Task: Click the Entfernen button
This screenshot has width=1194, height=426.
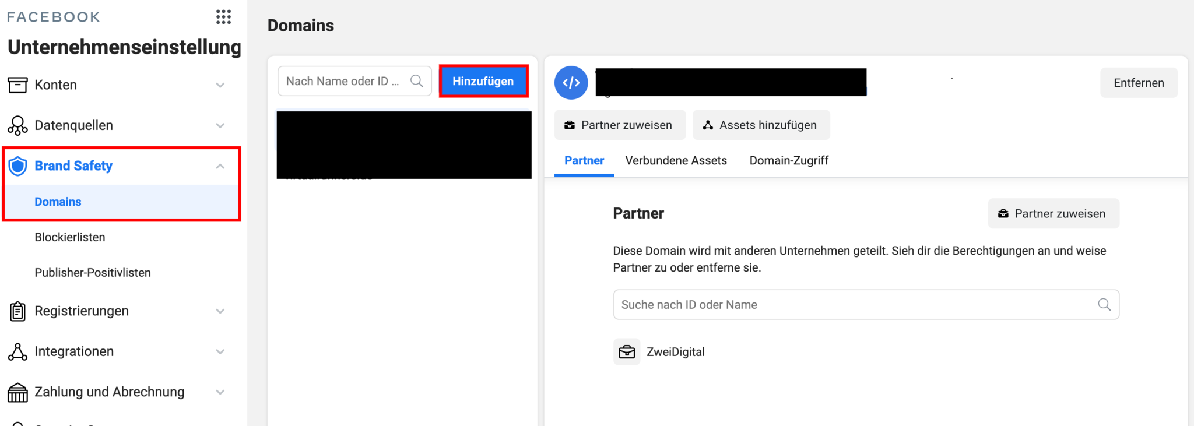Action: tap(1138, 83)
